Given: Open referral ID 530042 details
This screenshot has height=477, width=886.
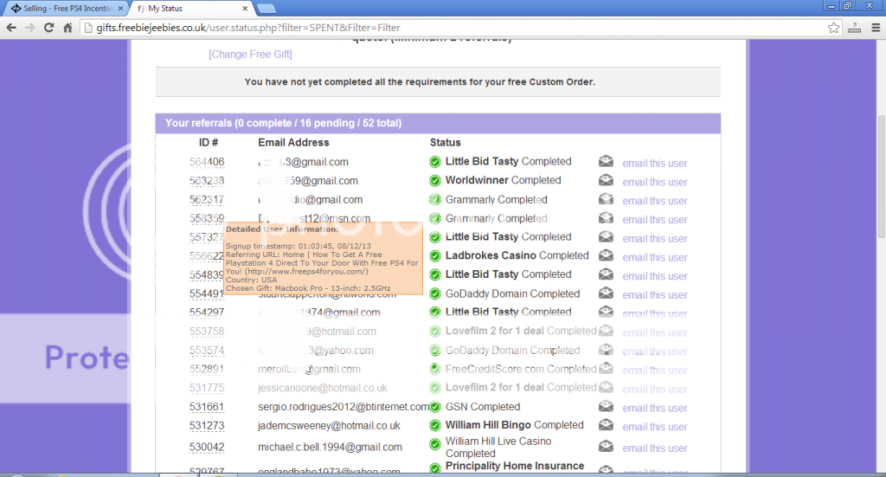Looking at the screenshot, I should 207,447.
